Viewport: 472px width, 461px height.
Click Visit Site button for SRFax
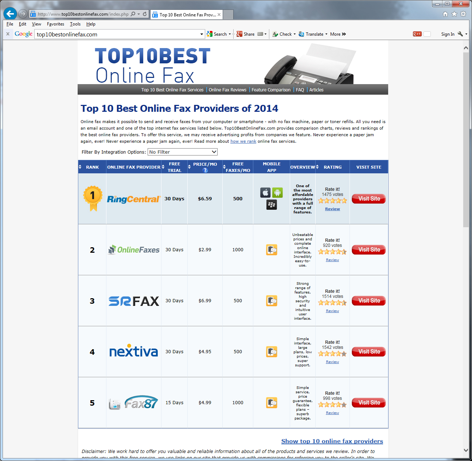368,301
